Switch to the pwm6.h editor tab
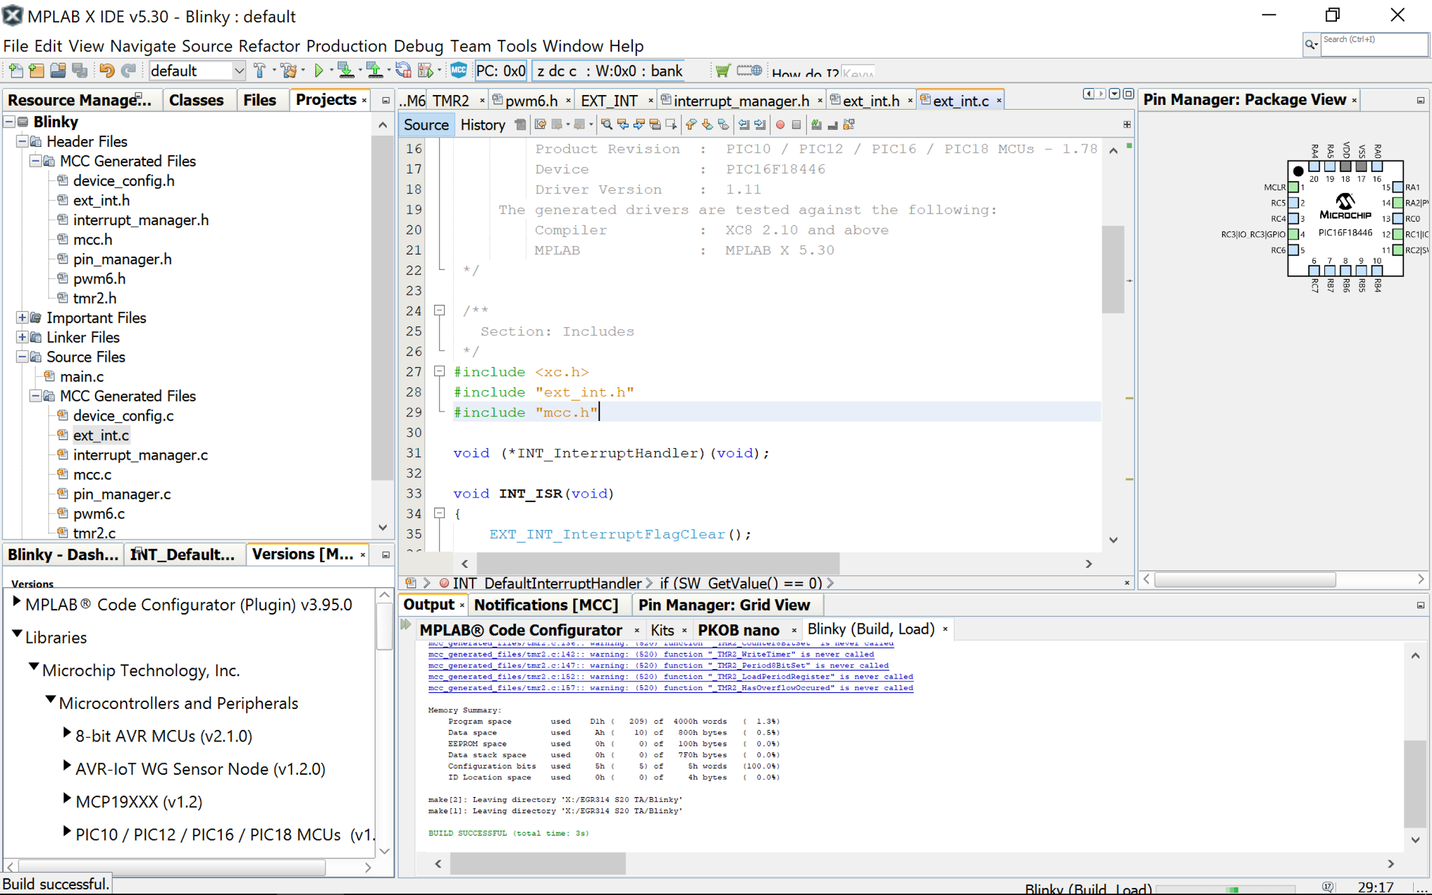 click(x=532, y=101)
